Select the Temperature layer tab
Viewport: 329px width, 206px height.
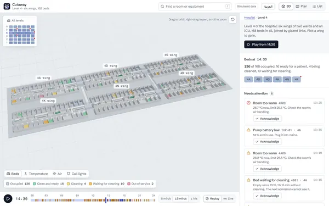click(36, 174)
